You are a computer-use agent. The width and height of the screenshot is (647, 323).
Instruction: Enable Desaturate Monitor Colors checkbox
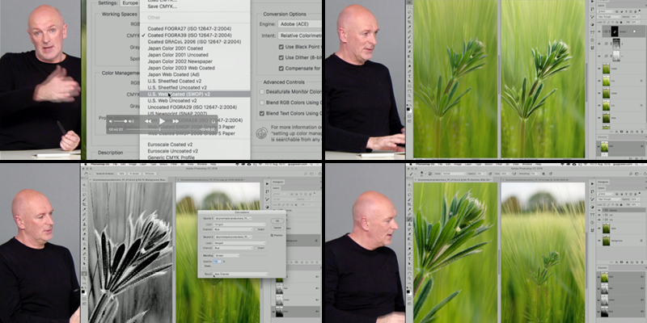[261, 91]
